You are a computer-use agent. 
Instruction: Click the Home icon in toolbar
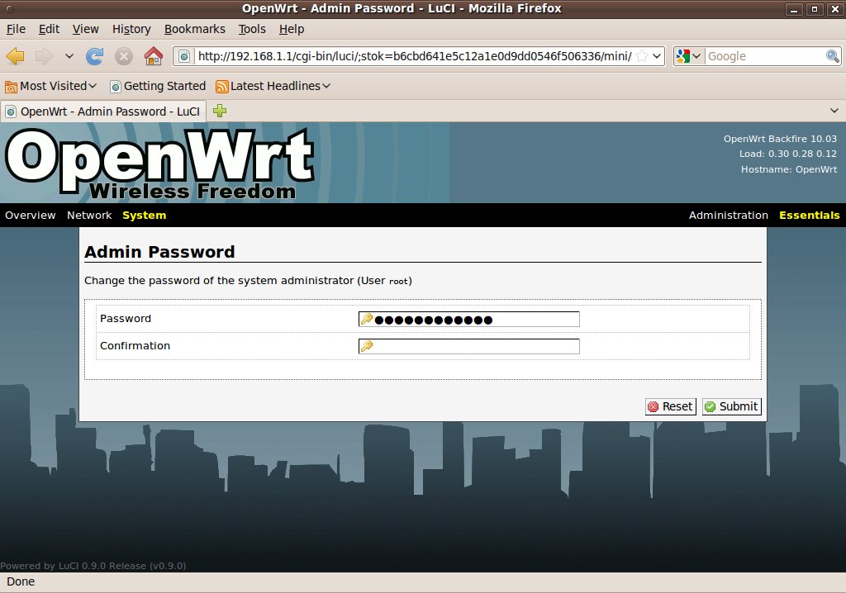point(153,56)
